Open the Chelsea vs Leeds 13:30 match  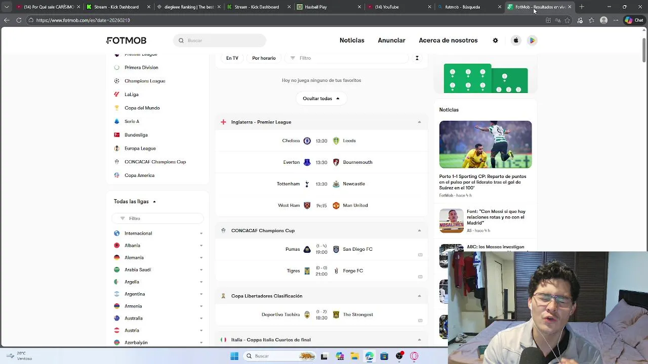[x=321, y=141]
